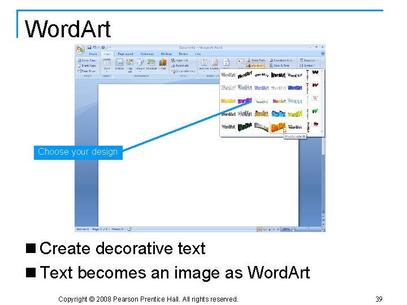
Task: Select the yellow-green WordArt in the fourth row
Action: click(295, 114)
